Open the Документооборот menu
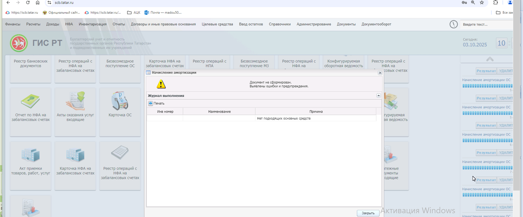Viewport: 523px width, 217px height. pyautogui.click(x=376, y=24)
